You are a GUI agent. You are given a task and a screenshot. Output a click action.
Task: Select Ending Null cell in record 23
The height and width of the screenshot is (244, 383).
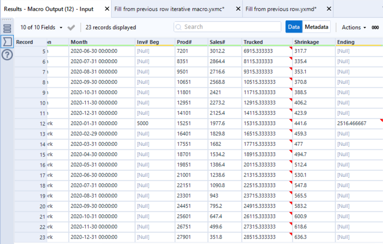[x=359, y=237]
